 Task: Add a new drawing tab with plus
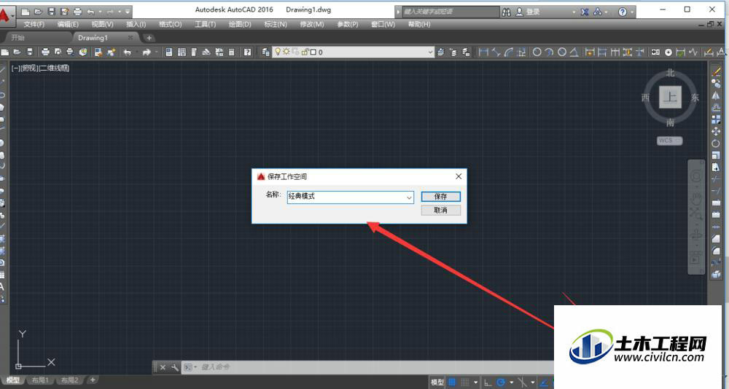pyautogui.click(x=149, y=38)
